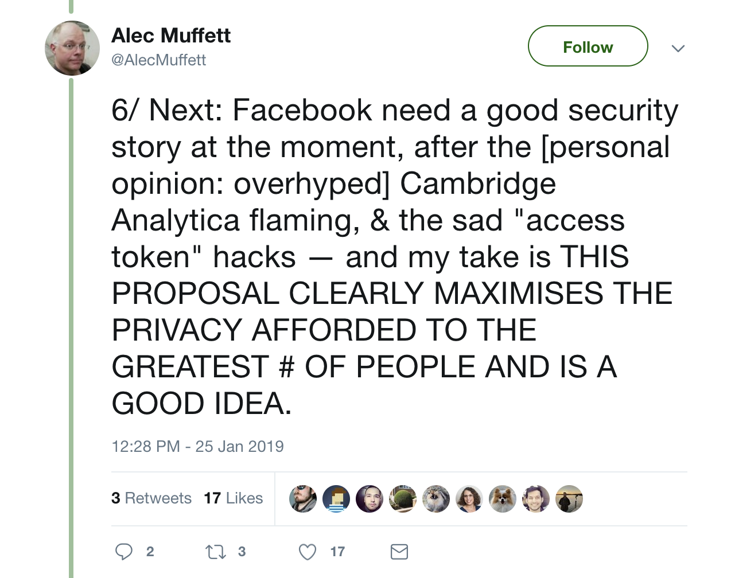This screenshot has width=731, height=578.
Task: Open Alec Muffett's profile picture
Action: click(x=72, y=48)
